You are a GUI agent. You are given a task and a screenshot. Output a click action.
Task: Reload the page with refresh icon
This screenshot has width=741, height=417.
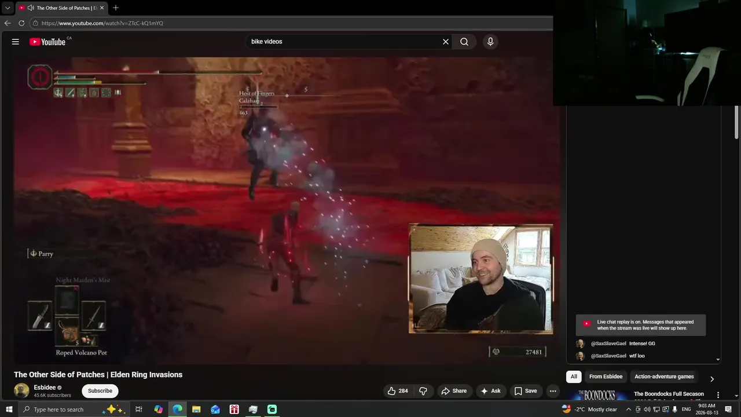click(21, 23)
